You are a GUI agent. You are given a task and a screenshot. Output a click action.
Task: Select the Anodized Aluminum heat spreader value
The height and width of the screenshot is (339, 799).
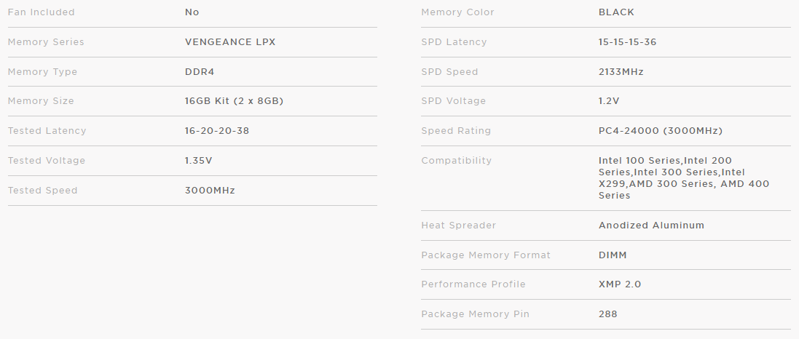coord(651,226)
